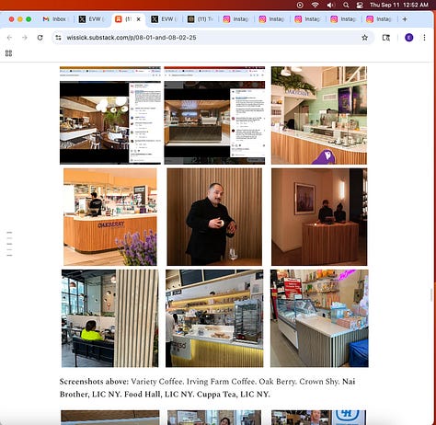
Task: Open the green-wall Oakberry shop photo
Action: click(319, 115)
